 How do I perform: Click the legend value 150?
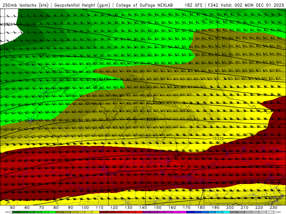tap(157, 208)
